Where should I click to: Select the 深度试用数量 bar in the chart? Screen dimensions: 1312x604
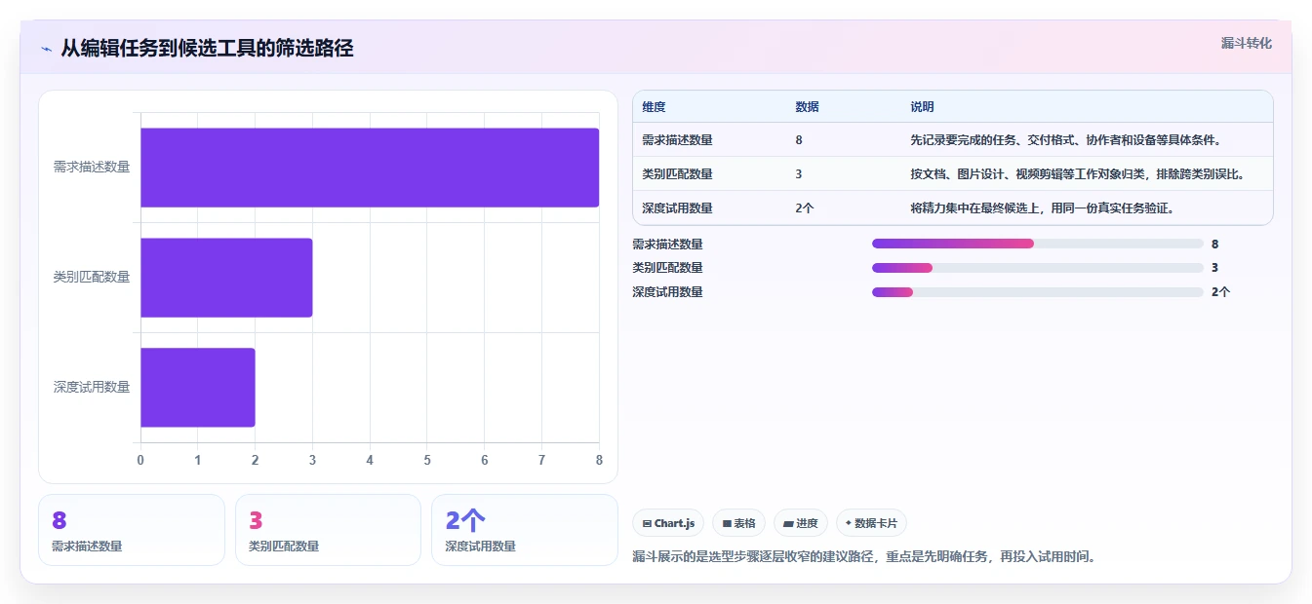pos(198,388)
